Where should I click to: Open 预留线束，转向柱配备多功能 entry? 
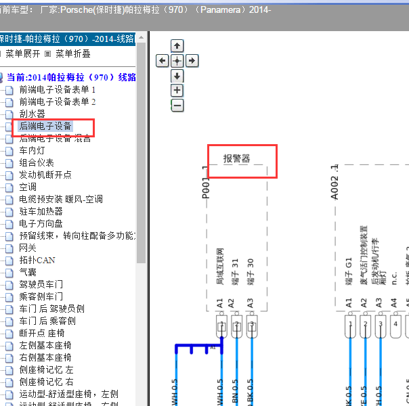point(77,235)
